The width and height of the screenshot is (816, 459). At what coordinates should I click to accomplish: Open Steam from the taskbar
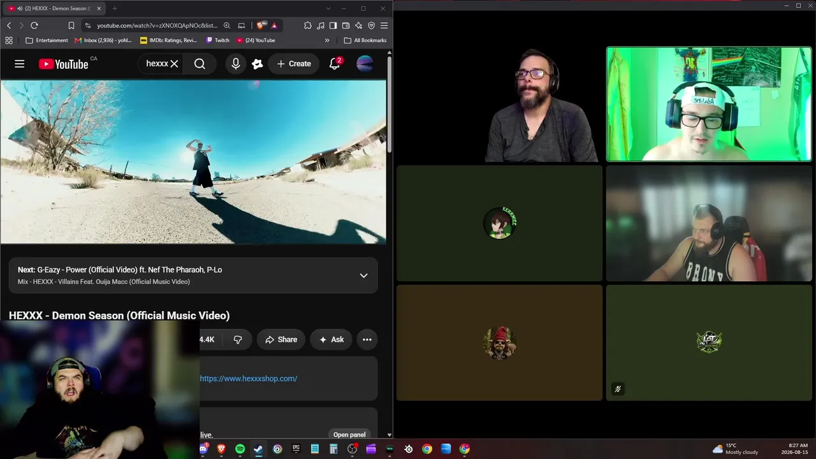click(258, 449)
